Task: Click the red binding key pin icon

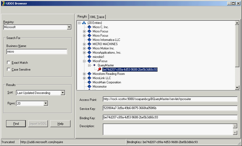Action: 99,70
